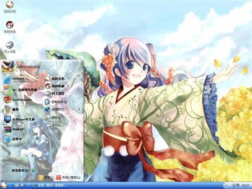Open 网上邻居 in start menu

(x=55, y=93)
